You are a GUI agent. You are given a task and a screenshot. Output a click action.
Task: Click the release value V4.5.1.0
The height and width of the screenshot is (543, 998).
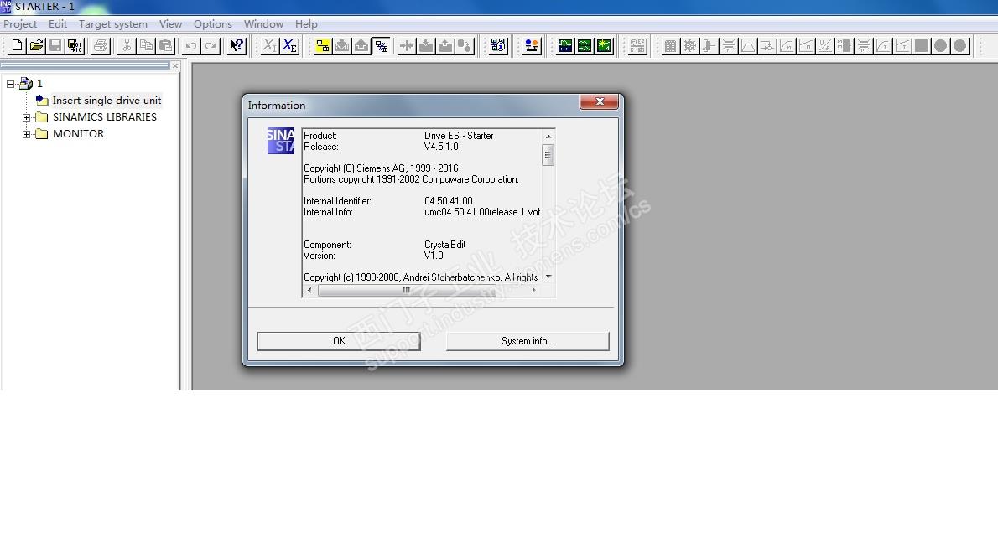[x=441, y=147]
